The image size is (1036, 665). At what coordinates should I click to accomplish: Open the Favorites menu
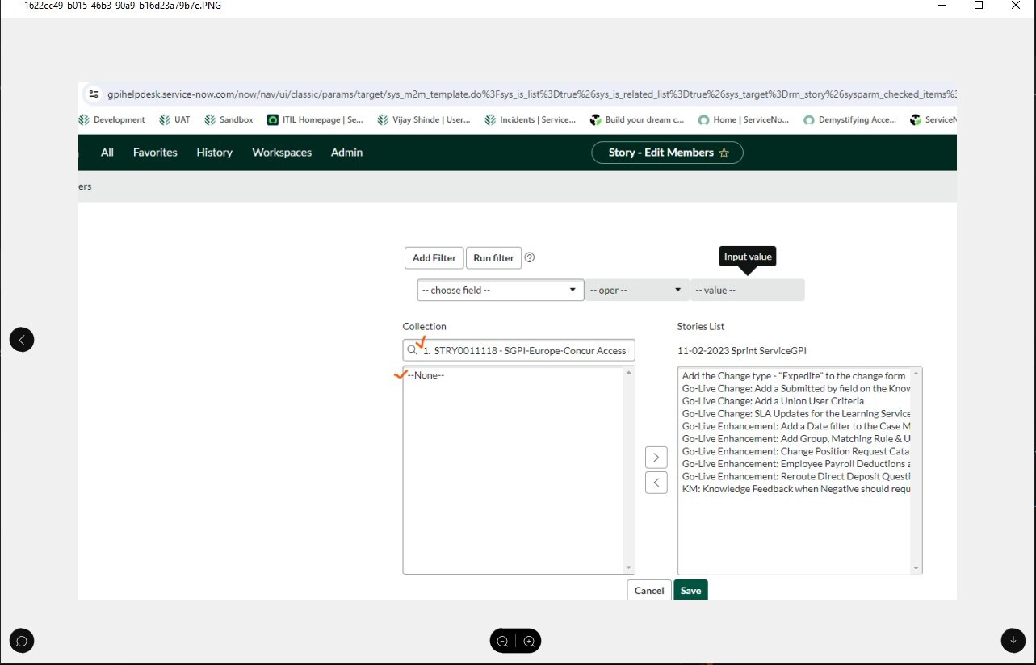click(155, 153)
